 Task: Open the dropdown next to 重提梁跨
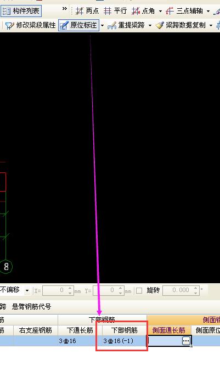coord(150,25)
